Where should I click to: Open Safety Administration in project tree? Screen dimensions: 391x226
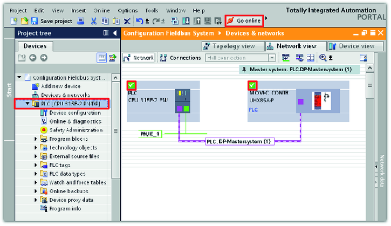(x=76, y=130)
